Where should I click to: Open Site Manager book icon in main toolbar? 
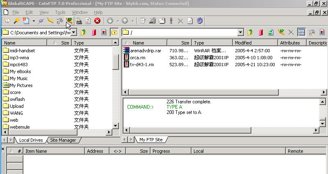click(7, 21)
